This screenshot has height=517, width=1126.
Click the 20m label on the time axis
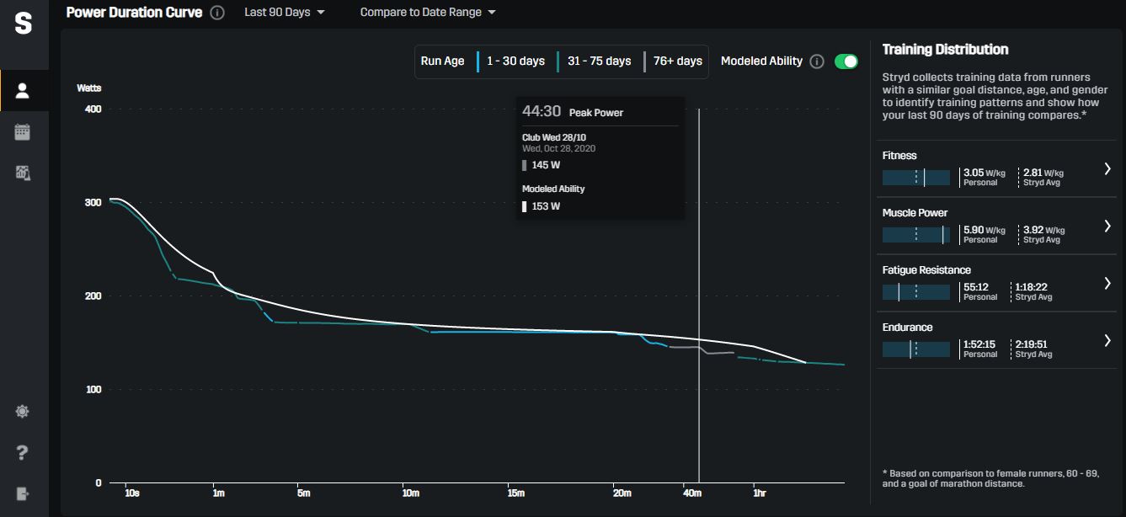coord(622,493)
